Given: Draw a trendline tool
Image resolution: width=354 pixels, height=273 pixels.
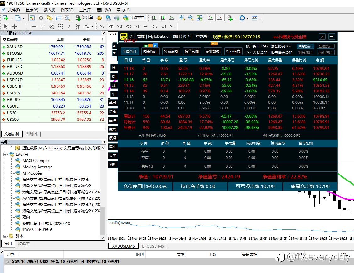Looking at the screenshot, I should point(43,26).
